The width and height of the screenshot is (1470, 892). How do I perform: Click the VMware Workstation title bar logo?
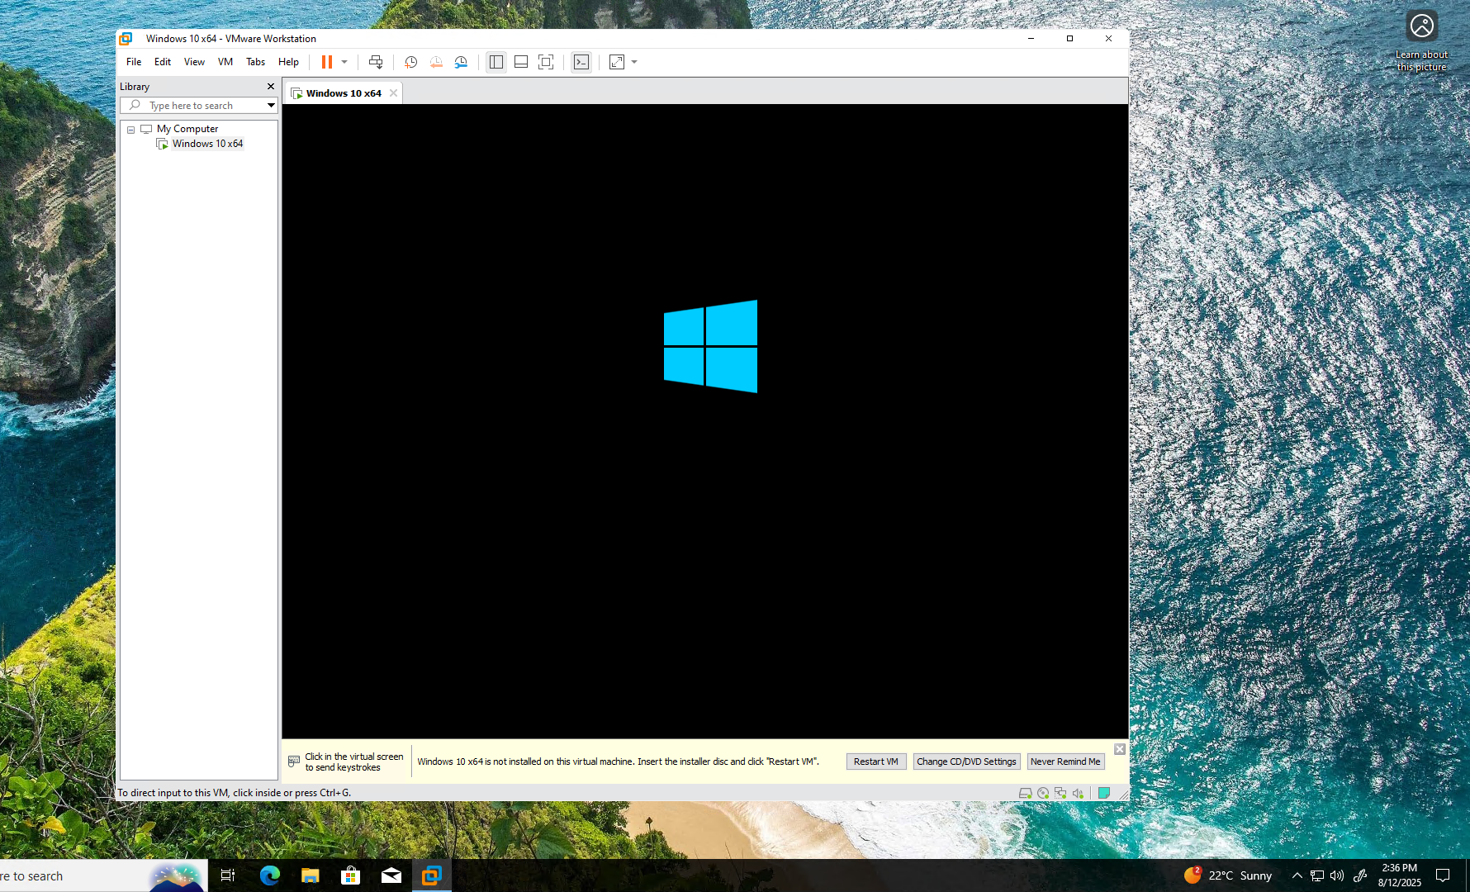click(x=126, y=39)
